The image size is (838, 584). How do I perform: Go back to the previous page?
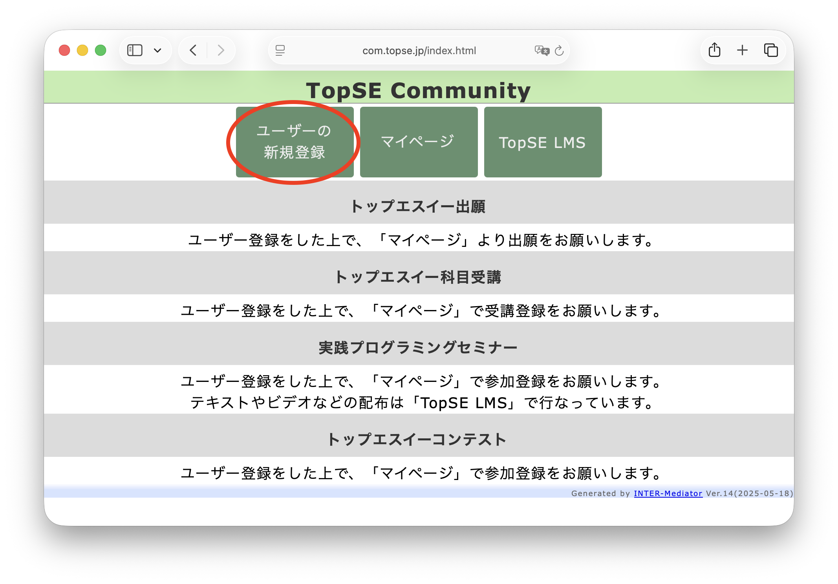192,50
